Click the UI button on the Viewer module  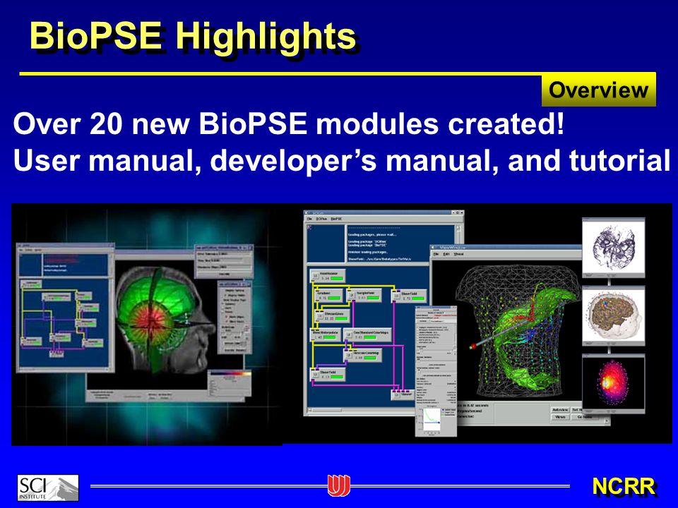click(x=395, y=394)
